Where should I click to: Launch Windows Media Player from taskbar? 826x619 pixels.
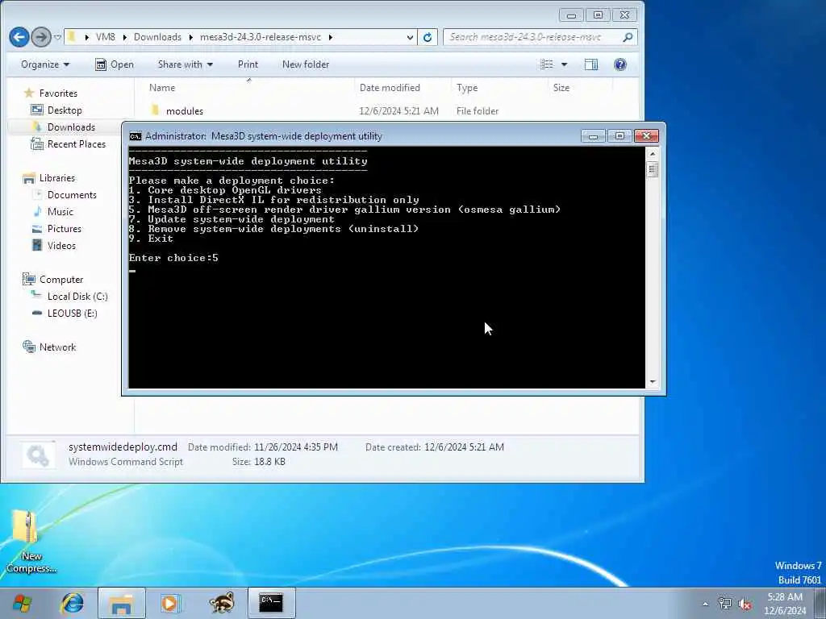tap(171, 603)
